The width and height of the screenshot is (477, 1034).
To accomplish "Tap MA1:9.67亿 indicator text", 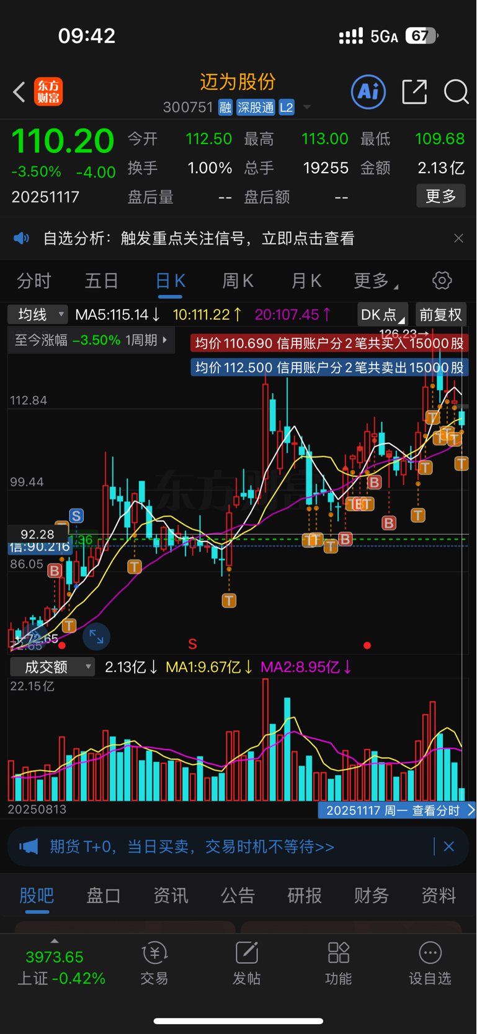I will tap(209, 667).
